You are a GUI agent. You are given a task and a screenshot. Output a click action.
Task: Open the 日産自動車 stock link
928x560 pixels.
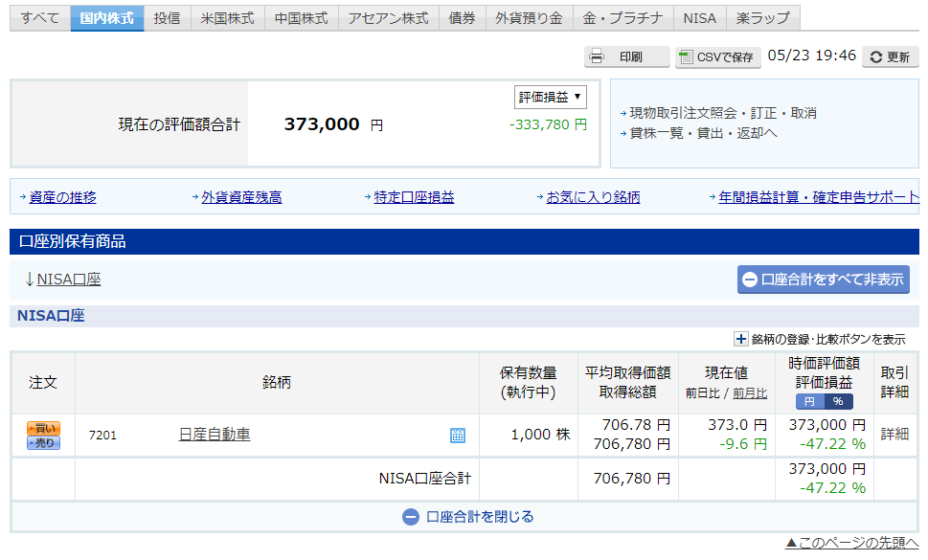tap(215, 435)
